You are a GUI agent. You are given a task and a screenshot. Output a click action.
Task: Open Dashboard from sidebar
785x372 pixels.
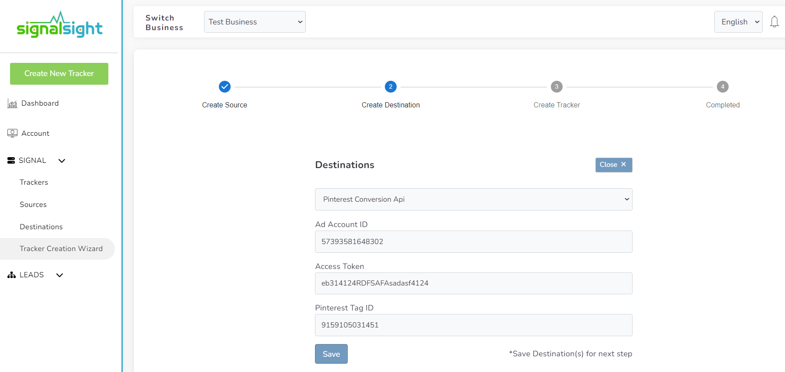click(x=40, y=103)
